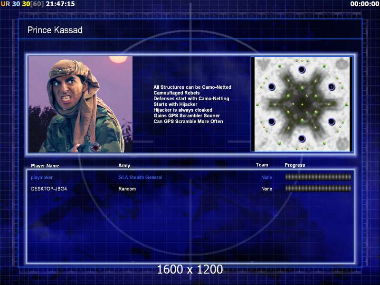Viewport: 380px width, 285px height.
Task: Select the playmaker player name
Action: point(42,177)
